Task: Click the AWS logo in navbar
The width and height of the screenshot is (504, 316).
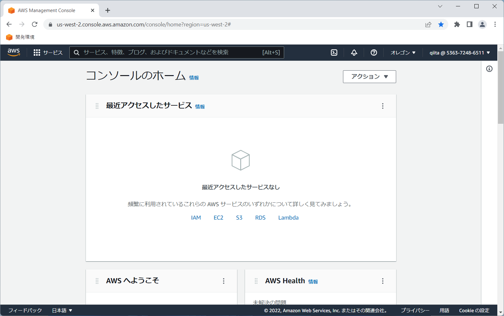Action: coord(14,52)
